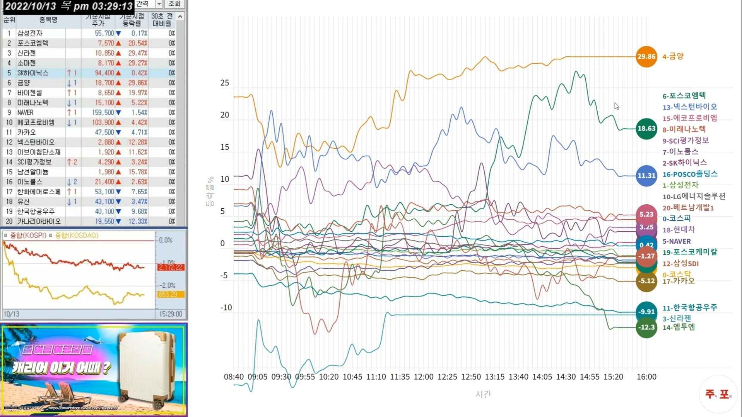Click the green -12.3 bubble marker
The image size is (742, 417).
[646, 327]
